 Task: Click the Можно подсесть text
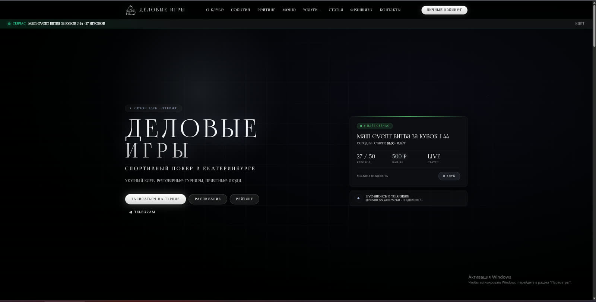pyautogui.click(x=372, y=176)
